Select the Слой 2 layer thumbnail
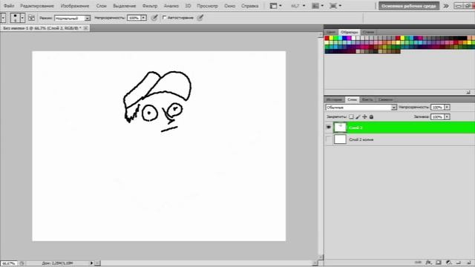 click(340, 128)
